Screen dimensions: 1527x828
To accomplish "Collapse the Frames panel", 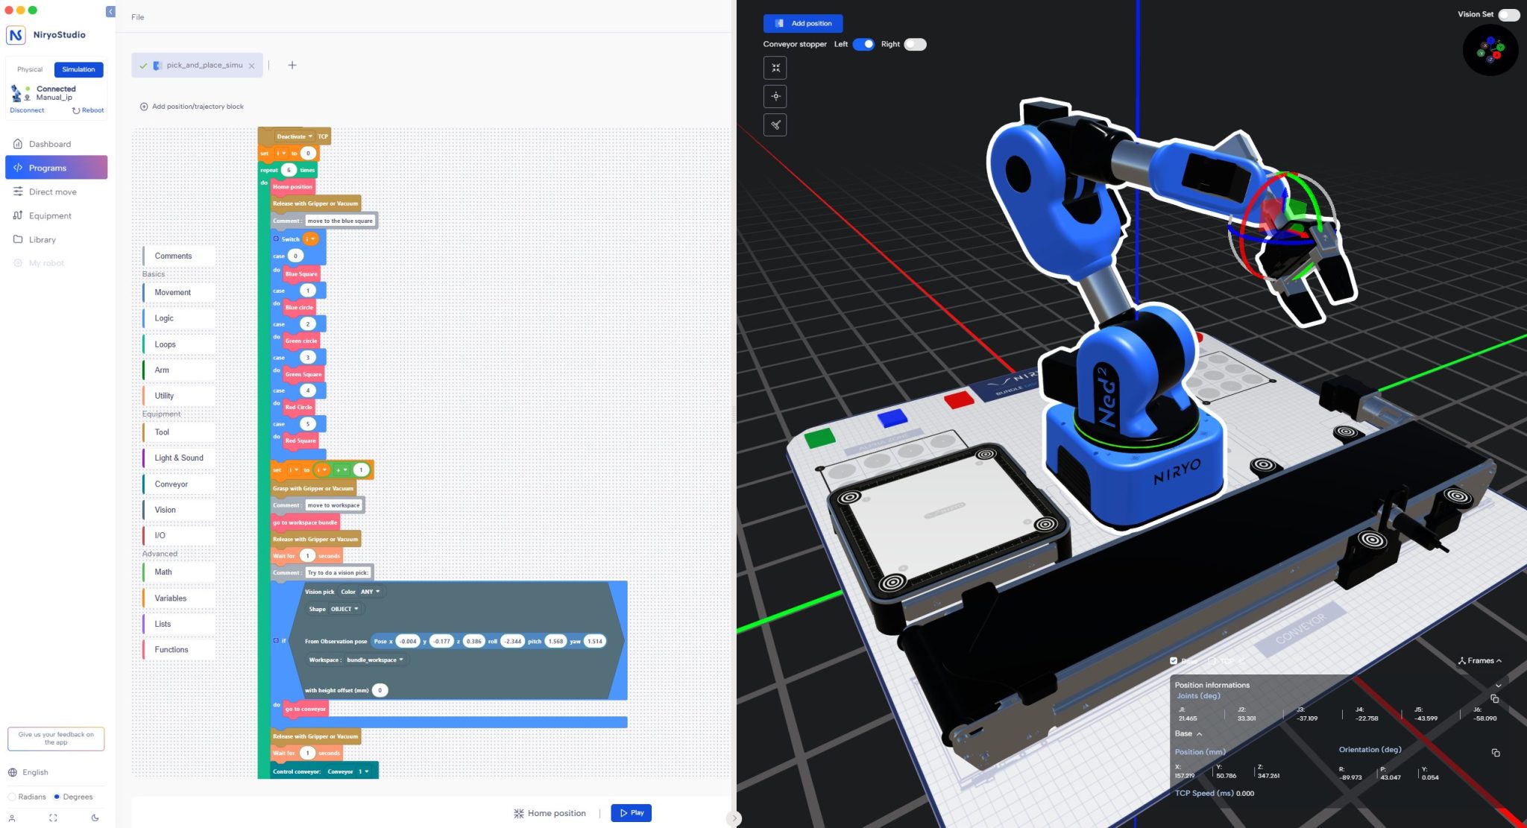I will pos(1479,660).
